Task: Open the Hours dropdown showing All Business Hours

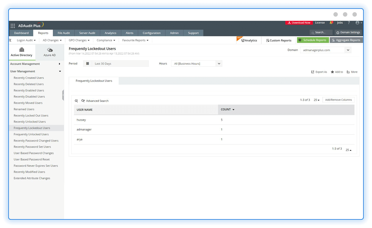Action: coord(219,63)
